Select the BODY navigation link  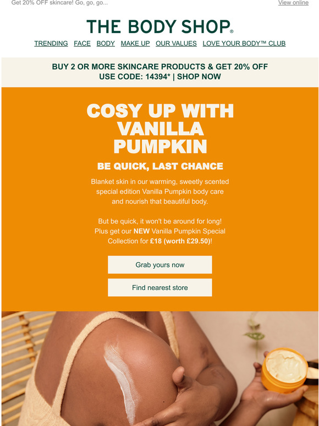[106, 43]
